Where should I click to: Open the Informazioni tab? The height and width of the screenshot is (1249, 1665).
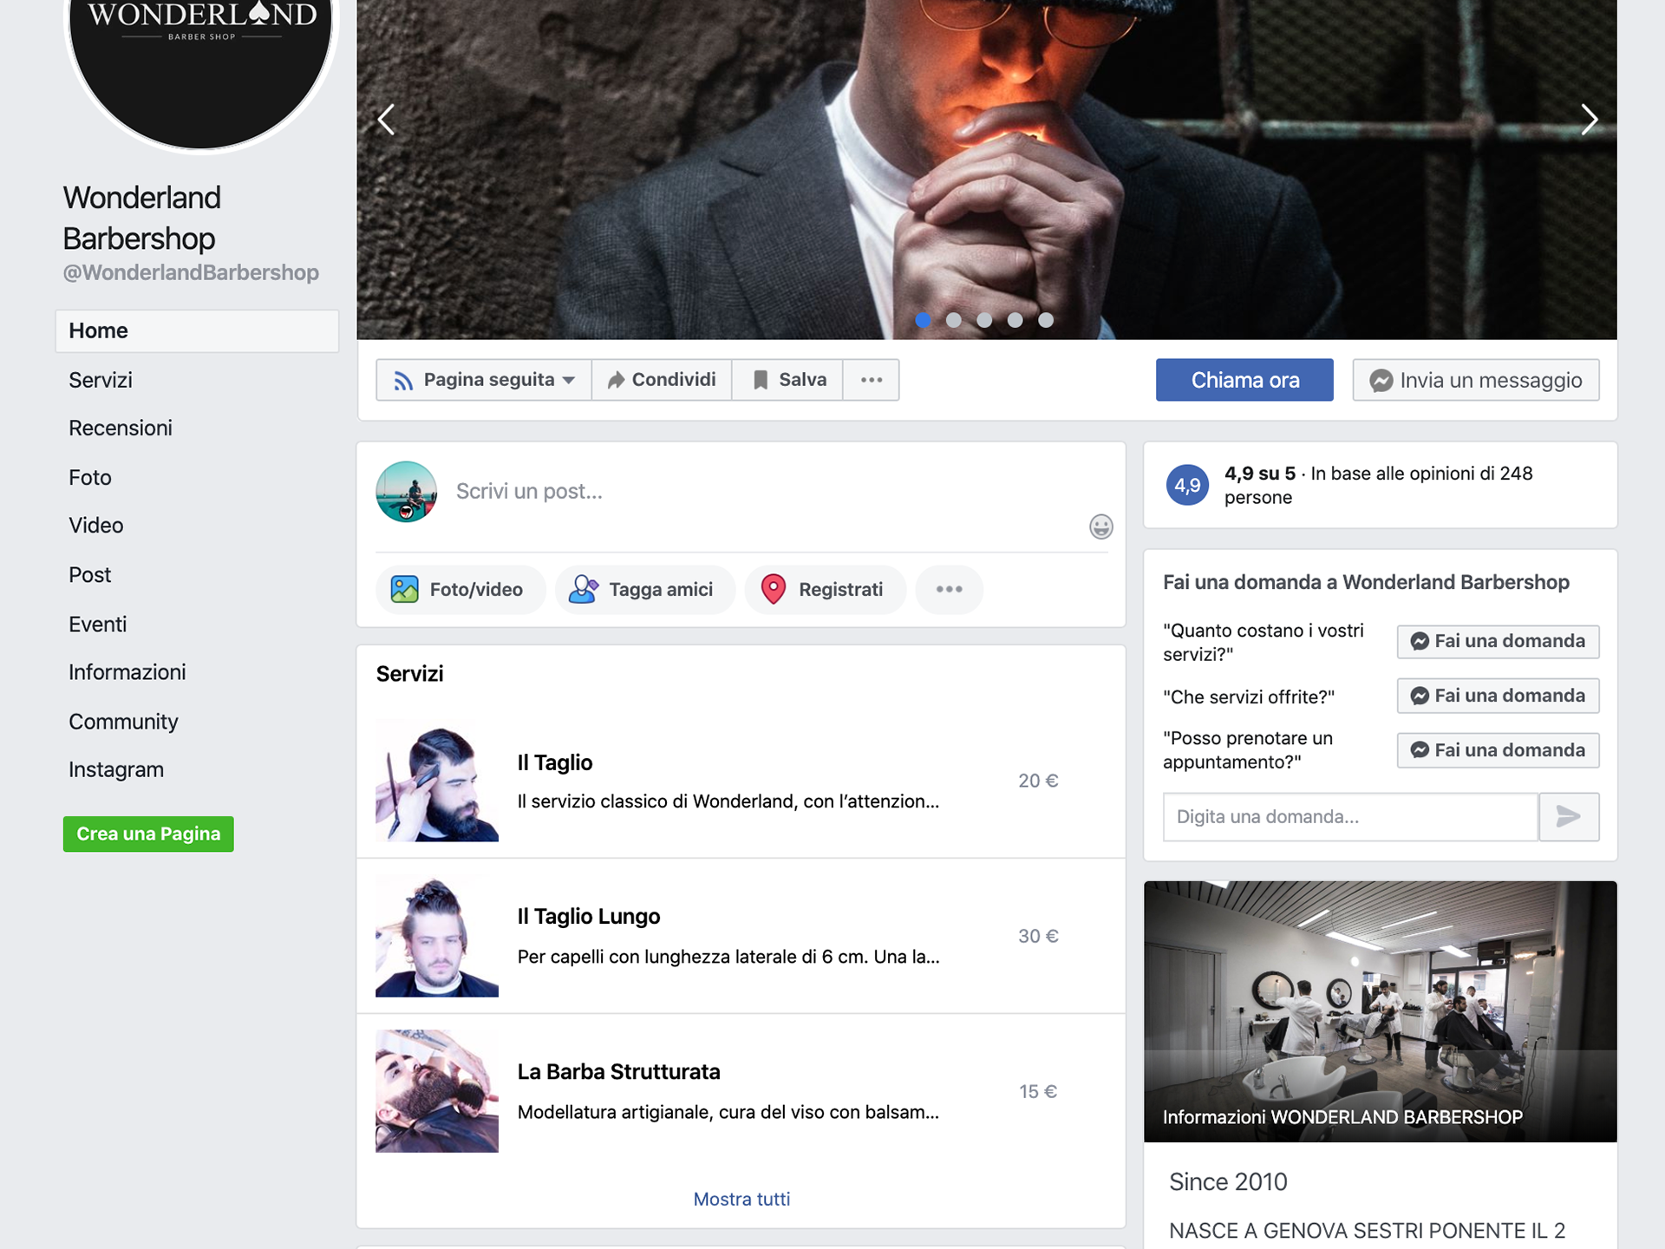[x=127, y=671]
